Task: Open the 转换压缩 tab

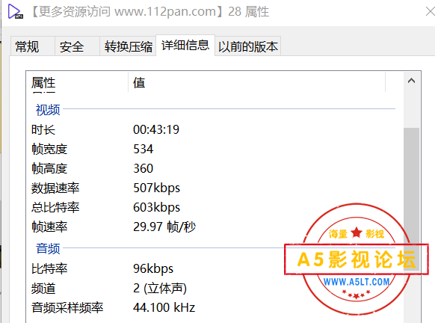Action: click(128, 46)
